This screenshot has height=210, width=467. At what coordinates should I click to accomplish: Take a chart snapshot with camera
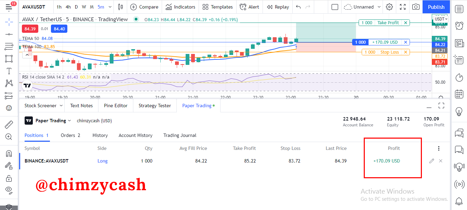[416, 7]
